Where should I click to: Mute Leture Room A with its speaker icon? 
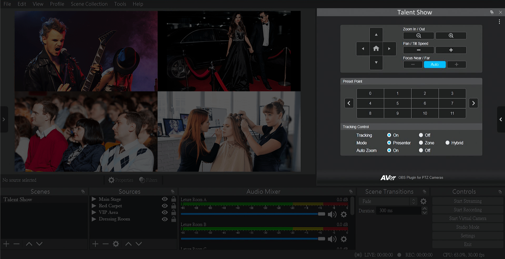point(332,214)
